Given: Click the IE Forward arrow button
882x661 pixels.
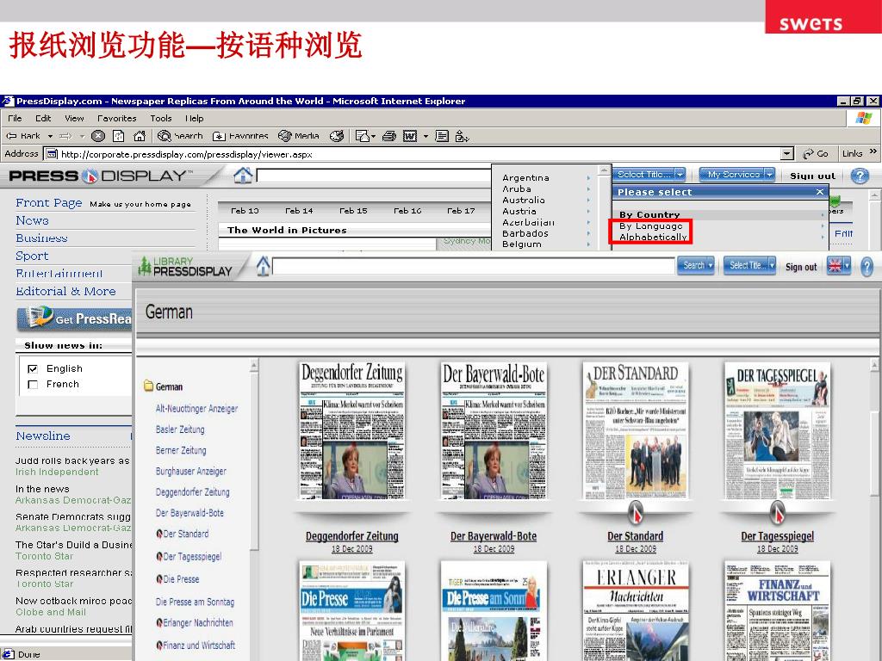Looking at the screenshot, I should coord(65,136).
